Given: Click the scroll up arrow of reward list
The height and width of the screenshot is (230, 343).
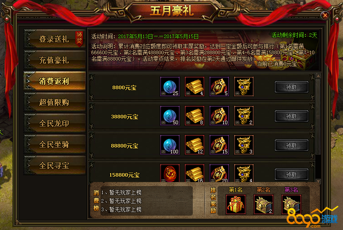Looking at the screenshot, I should coord(318,76).
